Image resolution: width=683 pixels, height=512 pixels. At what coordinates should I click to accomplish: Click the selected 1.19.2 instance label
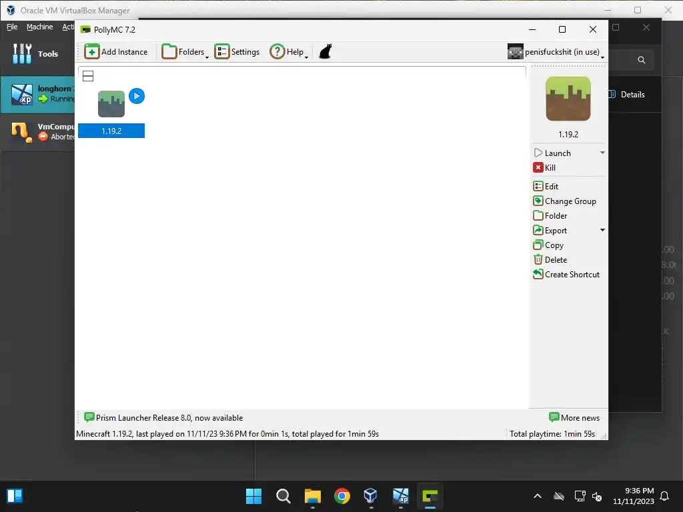click(x=111, y=131)
